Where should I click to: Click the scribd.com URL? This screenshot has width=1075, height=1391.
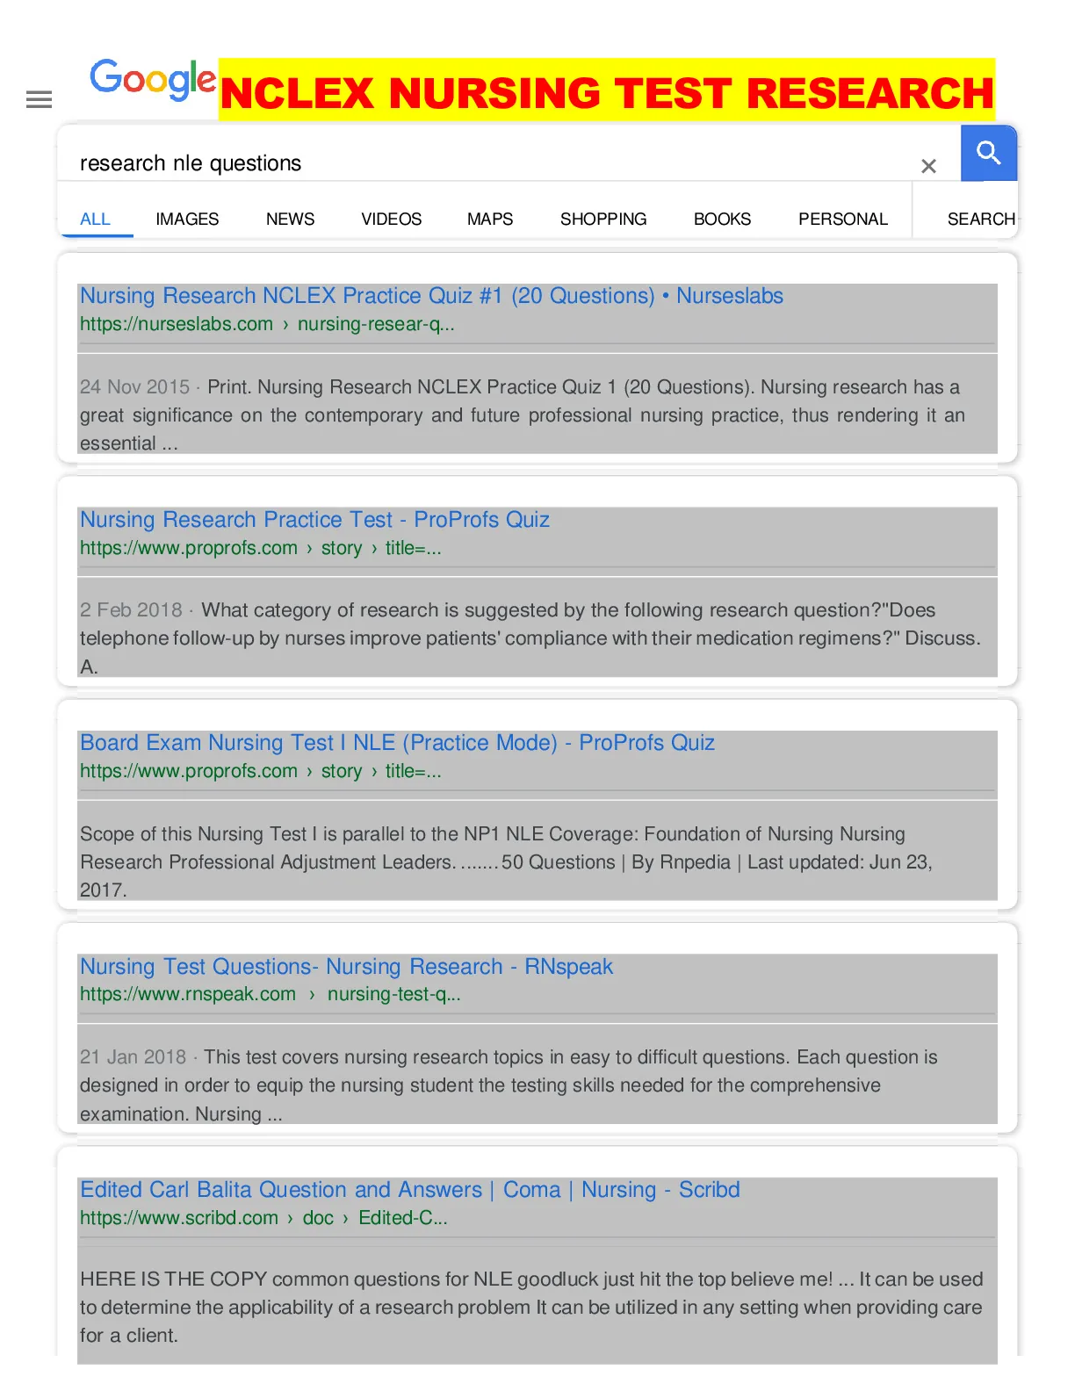[x=263, y=1218]
